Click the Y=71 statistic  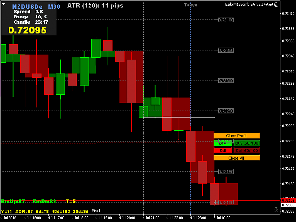pyautogui.click(x=7, y=211)
